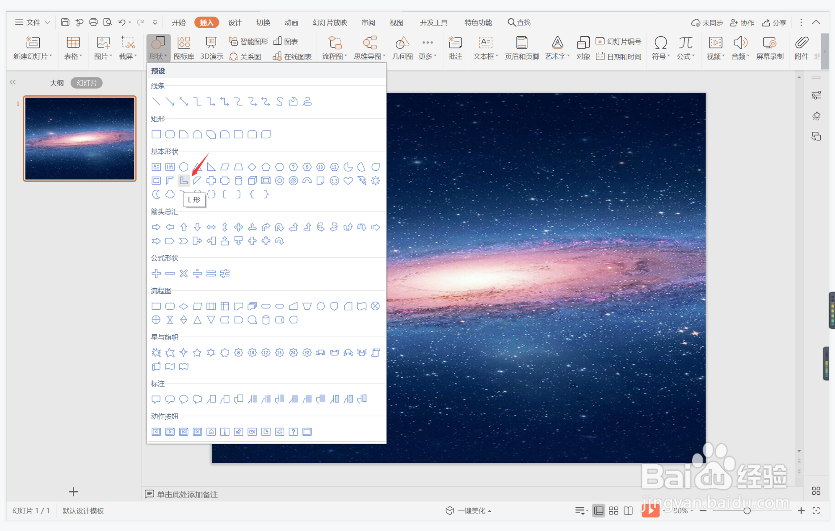Viewport: 835px width, 531px height.
Task: Click 查找 search box
Action: [x=519, y=23]
